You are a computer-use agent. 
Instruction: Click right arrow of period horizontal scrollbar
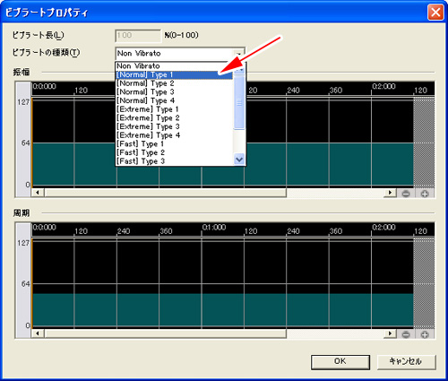pos(390,333)
